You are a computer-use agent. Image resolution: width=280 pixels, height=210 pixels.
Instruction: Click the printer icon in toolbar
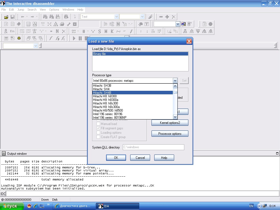coord(62,24)
